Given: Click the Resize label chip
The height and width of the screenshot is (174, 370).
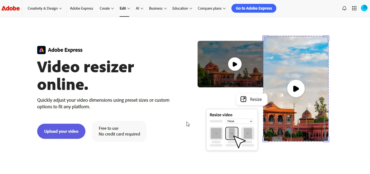Looking at the screenshot, I should (x=252, y=99).
